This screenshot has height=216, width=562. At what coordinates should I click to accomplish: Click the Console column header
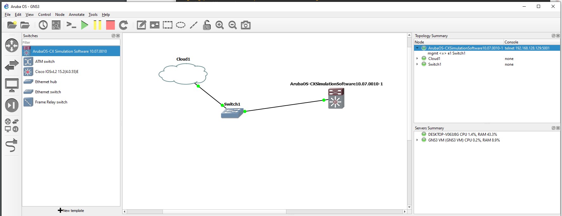pos(532,42)
